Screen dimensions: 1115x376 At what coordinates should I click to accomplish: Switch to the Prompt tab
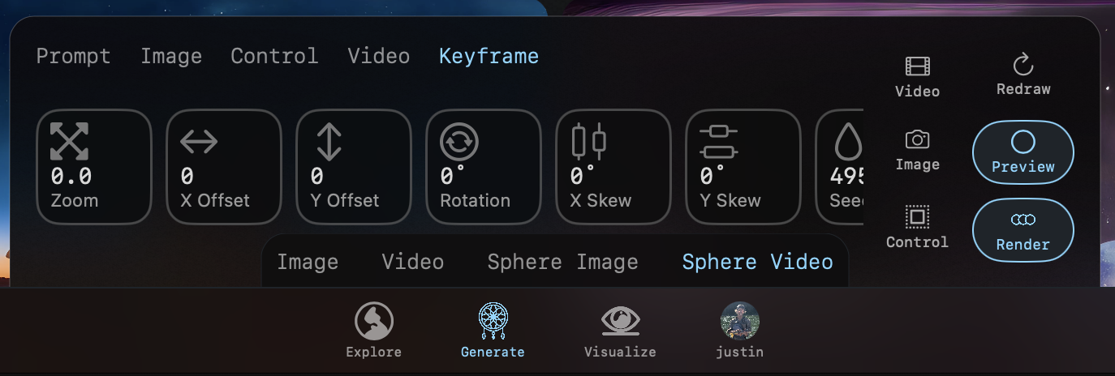[x=74, y=56]
